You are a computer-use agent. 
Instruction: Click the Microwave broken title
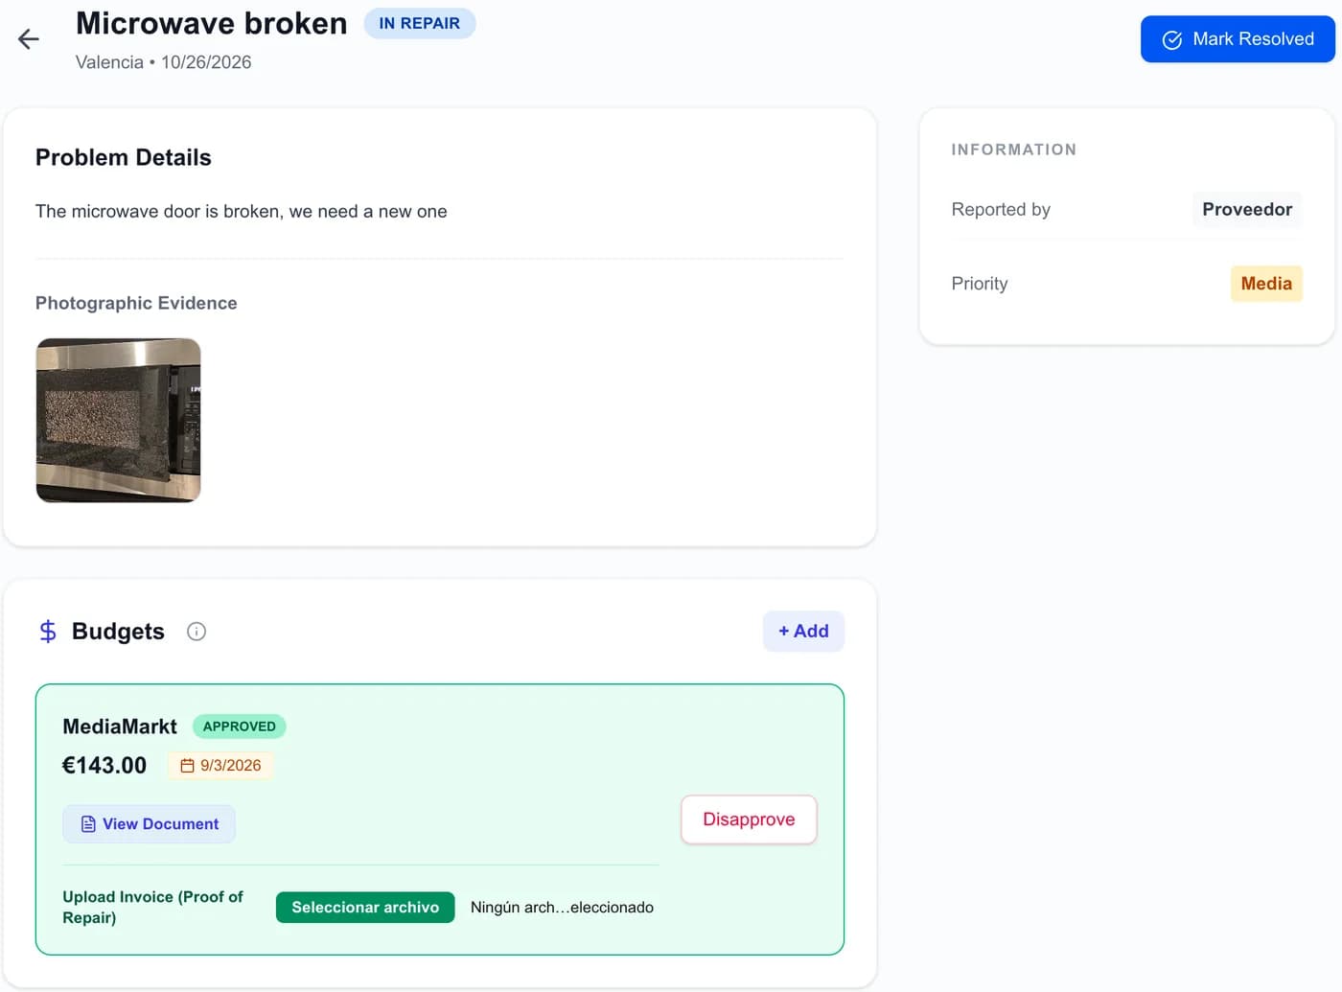pyautogui.click(x=212, y=23)
